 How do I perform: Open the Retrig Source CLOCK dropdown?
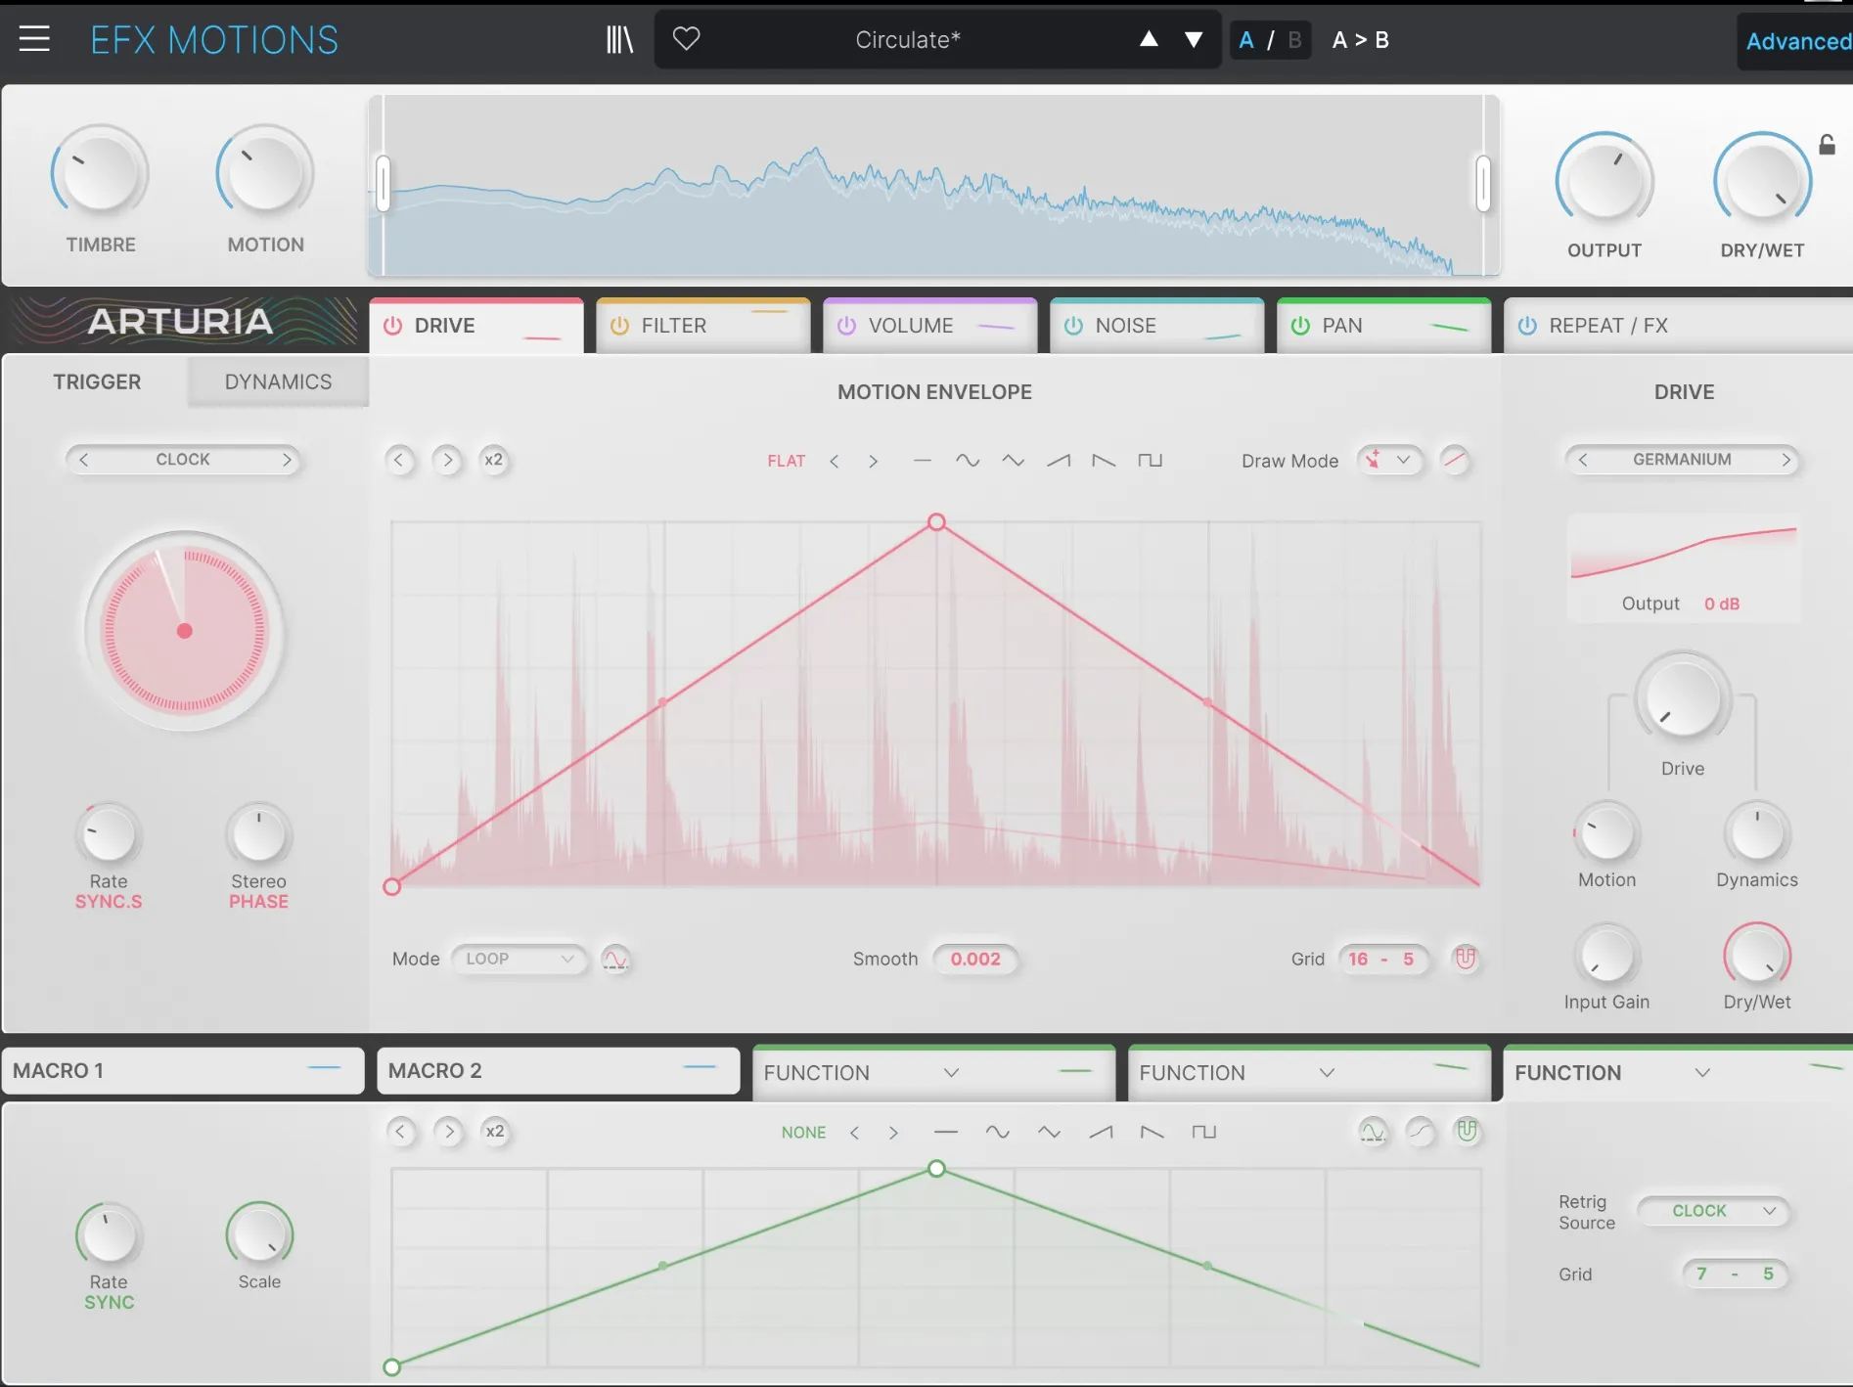coord(1712,1211)
